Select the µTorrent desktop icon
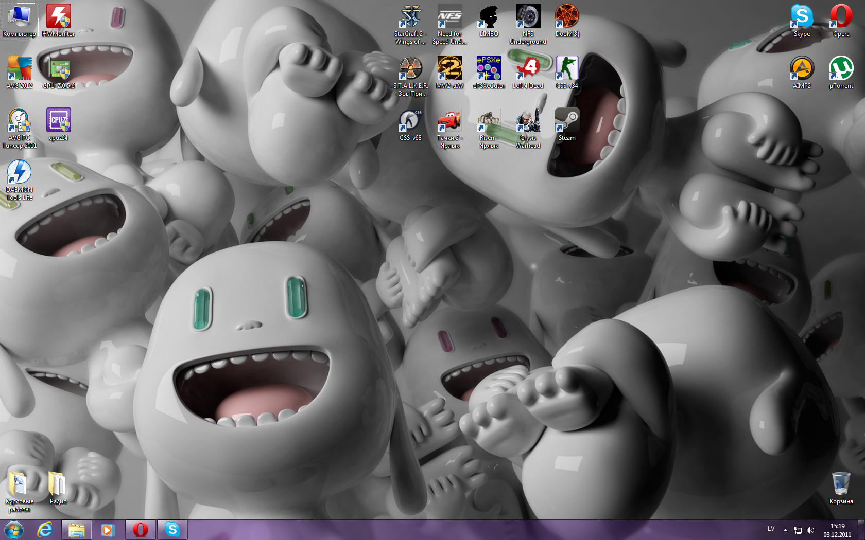Image resolution: width=865 pixels, height=540 pixels. coord(841,73)
